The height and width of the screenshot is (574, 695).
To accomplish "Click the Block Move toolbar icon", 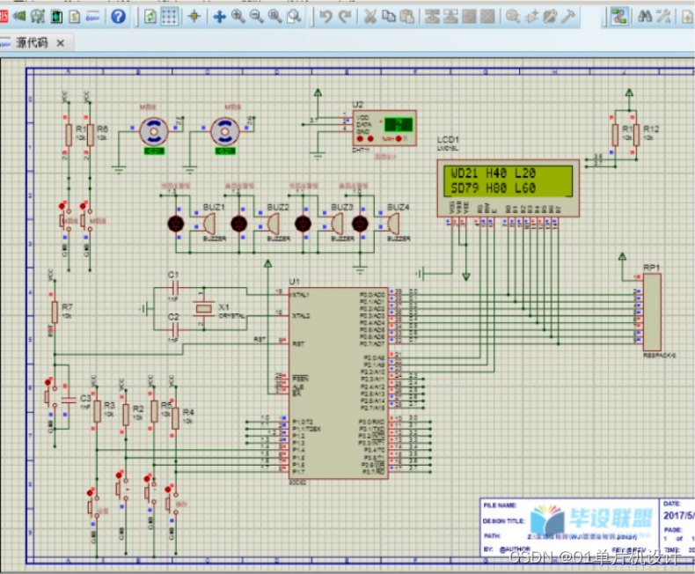I will click(450, 17).
